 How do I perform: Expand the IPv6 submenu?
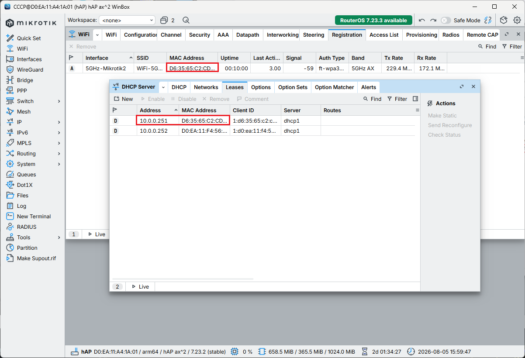pyautogui.click(x=59, y=133)
